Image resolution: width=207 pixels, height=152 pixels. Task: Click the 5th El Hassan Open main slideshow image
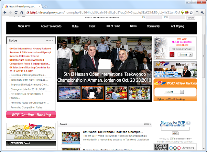tap(104, 61)
